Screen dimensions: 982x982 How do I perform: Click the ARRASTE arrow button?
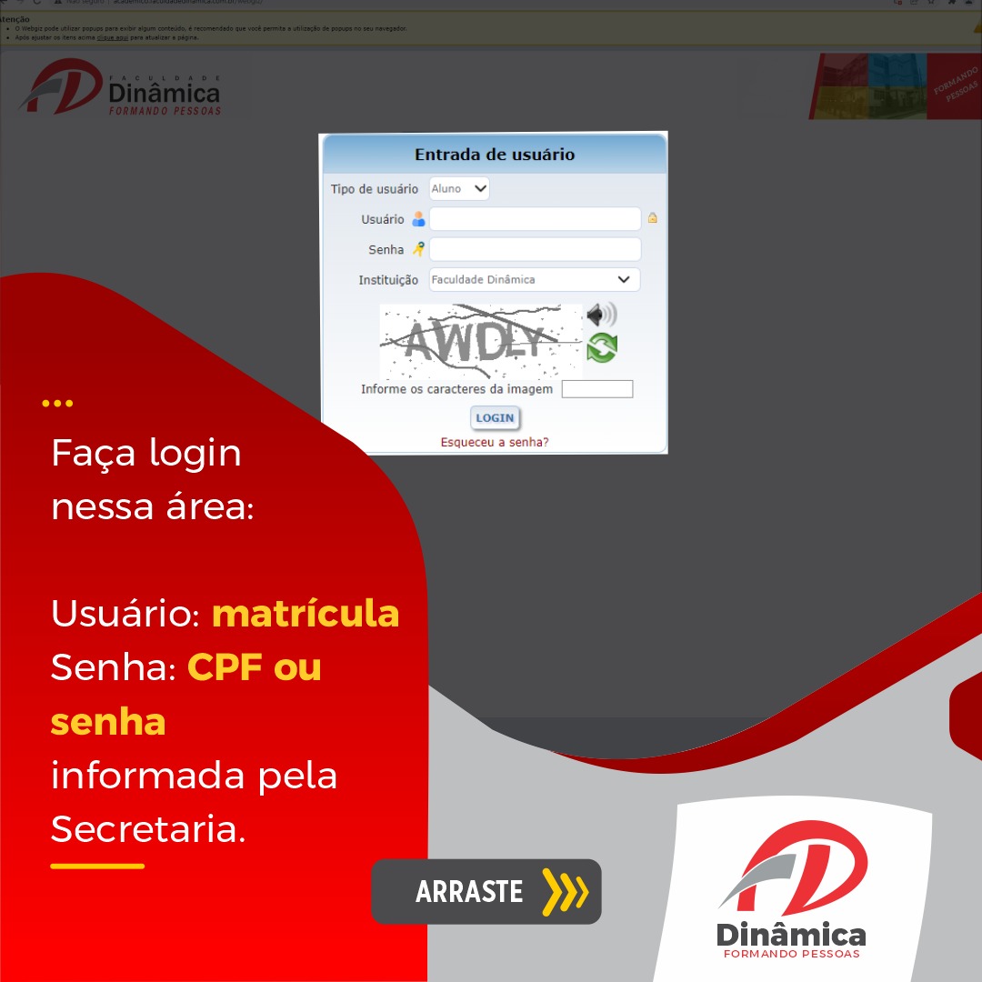[486, 891]
